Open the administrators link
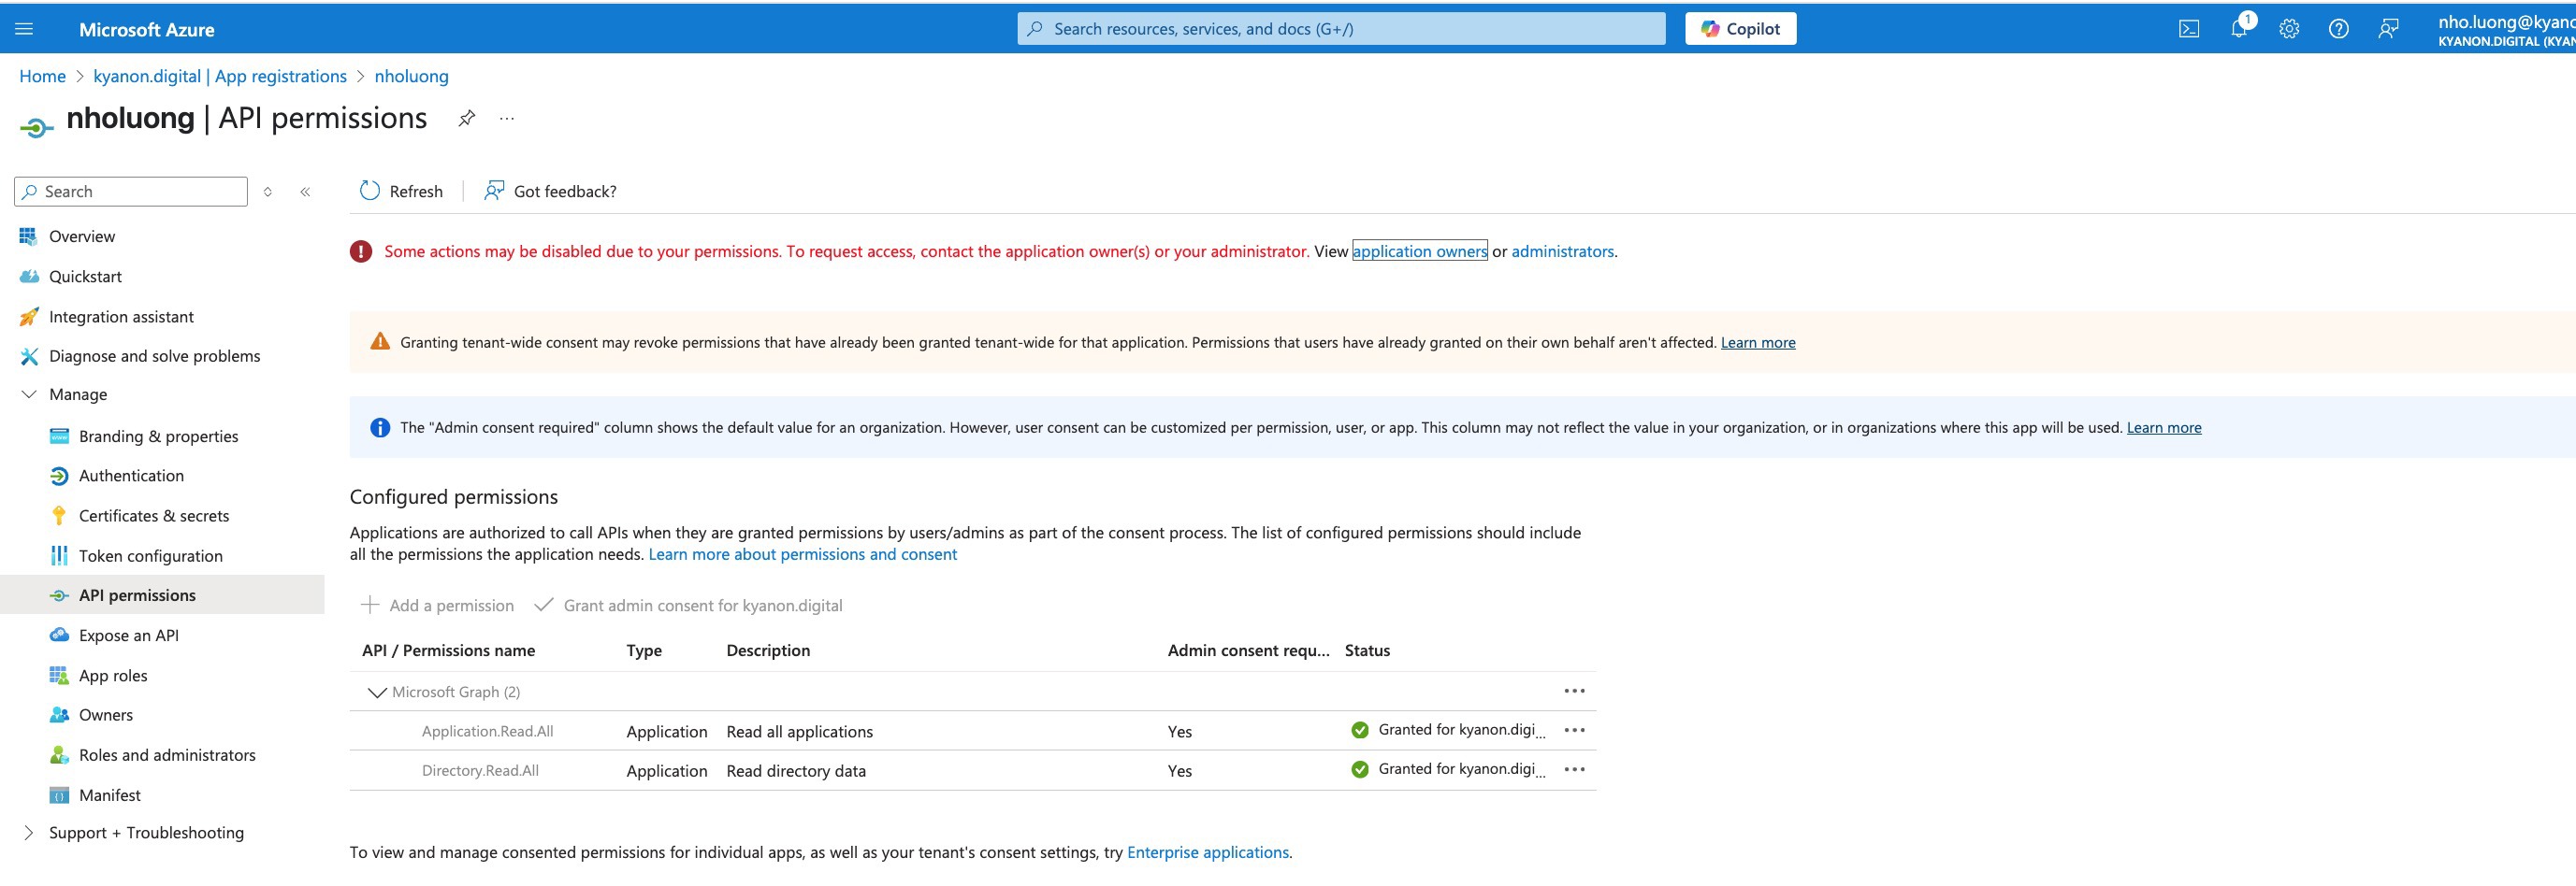 click(1562, 251)
